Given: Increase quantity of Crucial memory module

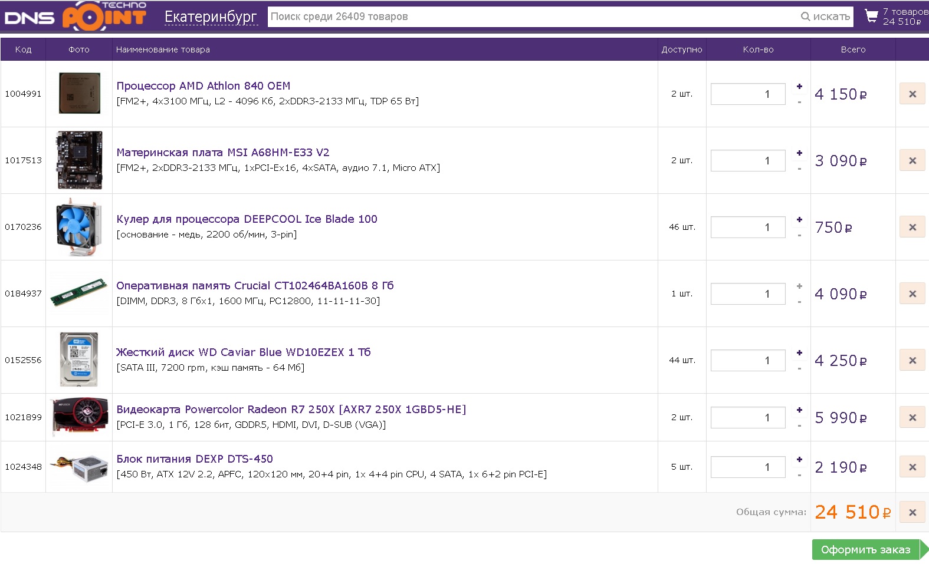Looking at the screenshot, I should [799, 286].
